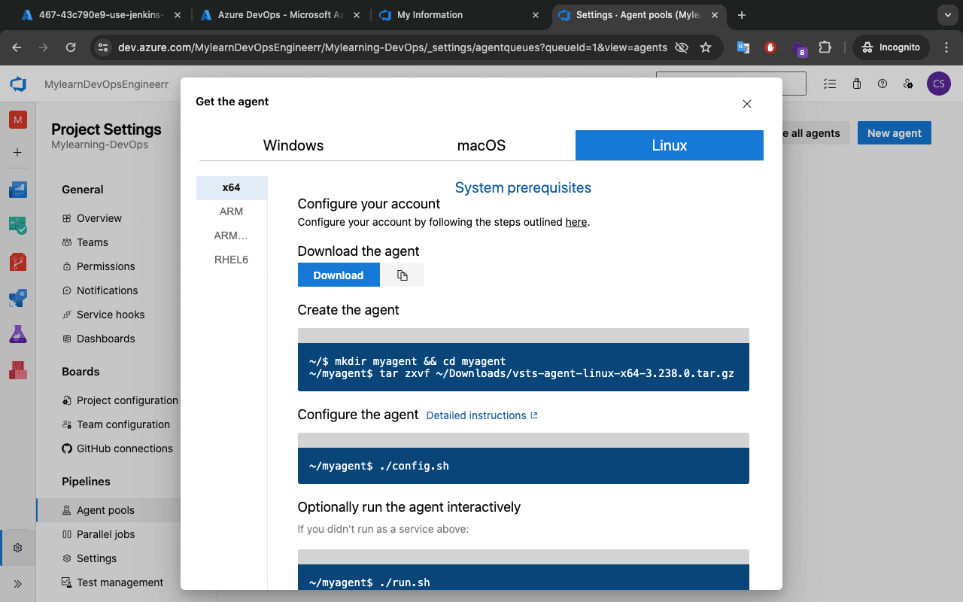Open Repos icon in left sidebar
Viewport: 963px width, 602px height.
[18, 262]
